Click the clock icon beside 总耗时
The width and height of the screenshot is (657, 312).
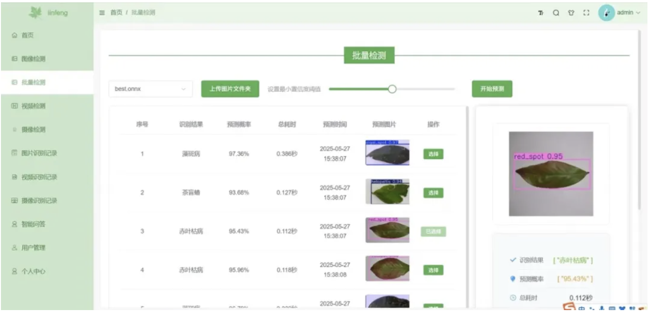click(513, 298)
